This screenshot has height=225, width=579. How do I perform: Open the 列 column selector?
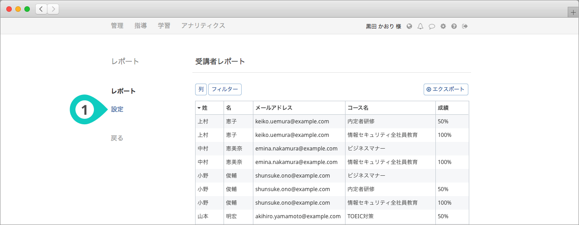[201, 89]
